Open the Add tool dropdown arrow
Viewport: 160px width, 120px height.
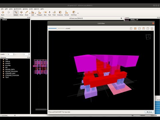coord(35,13)
